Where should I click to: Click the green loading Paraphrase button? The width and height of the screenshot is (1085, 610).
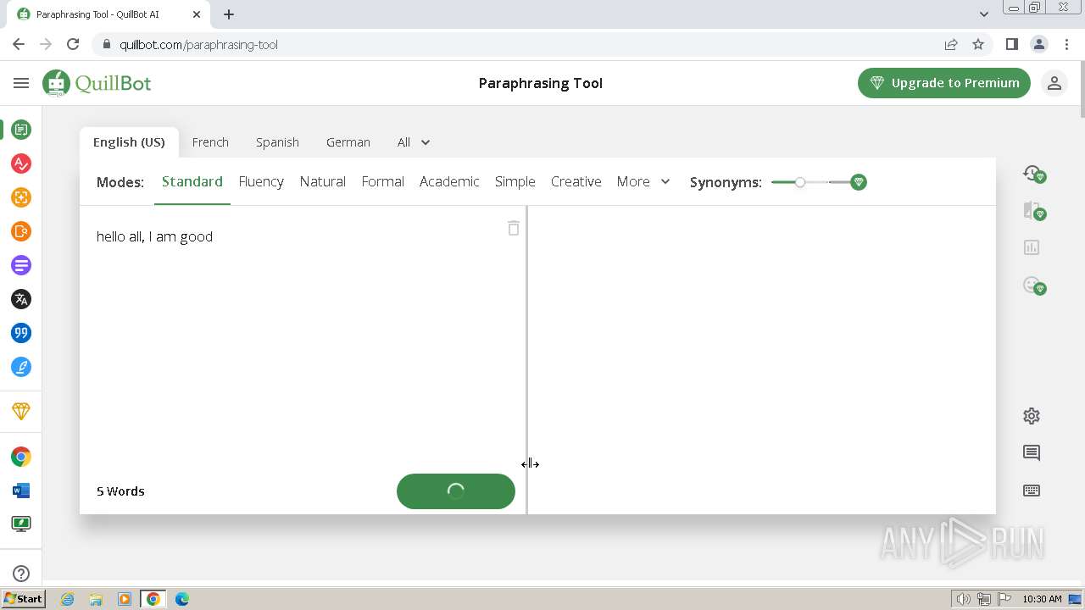pyautogui.click(x=456, y=491)
